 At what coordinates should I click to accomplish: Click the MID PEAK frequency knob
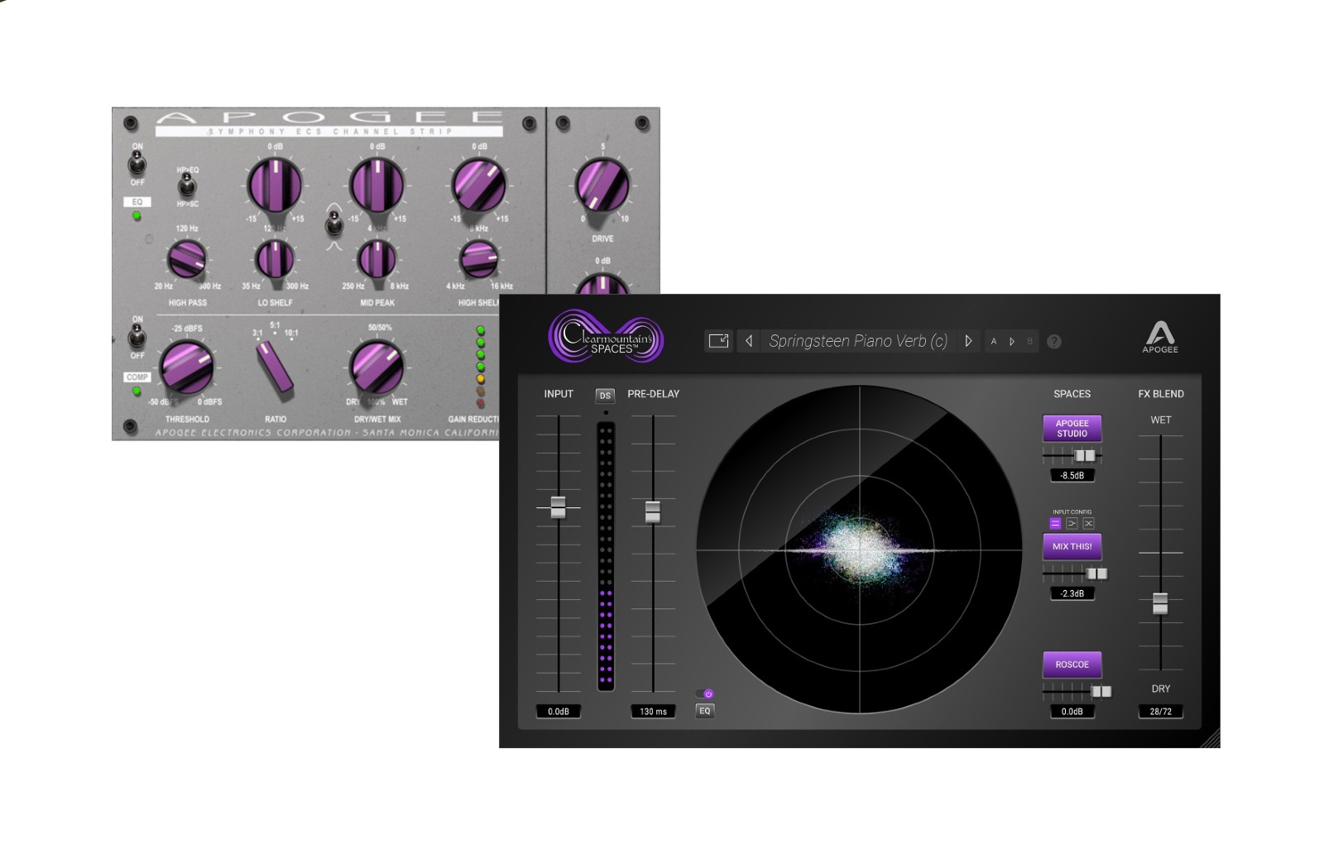pos(377,259)
